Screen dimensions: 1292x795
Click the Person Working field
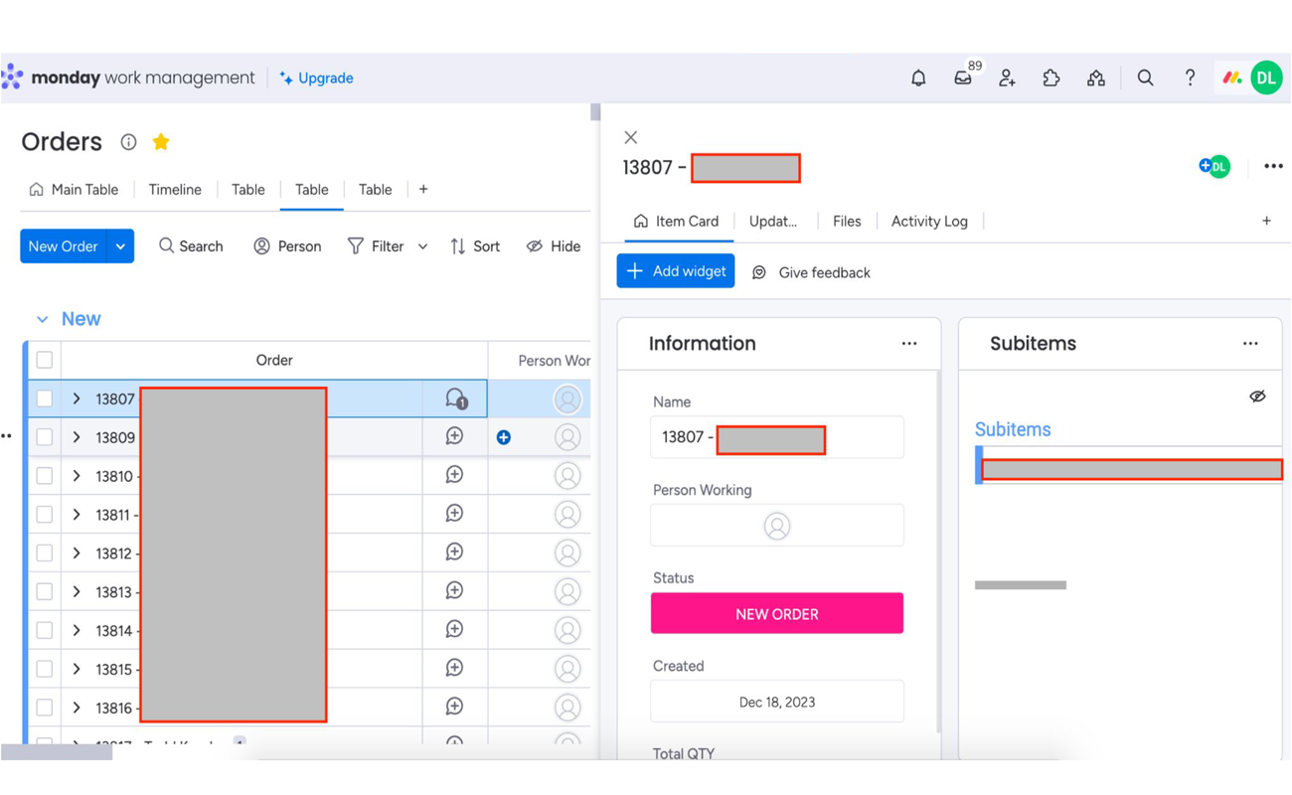777,526
